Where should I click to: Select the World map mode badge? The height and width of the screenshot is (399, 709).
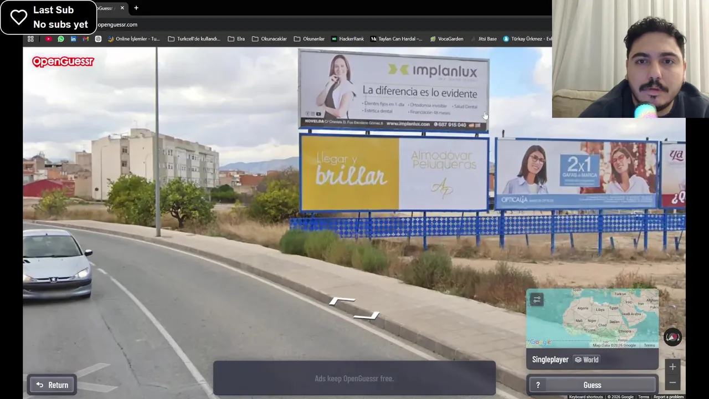click(x=586, y=360)
